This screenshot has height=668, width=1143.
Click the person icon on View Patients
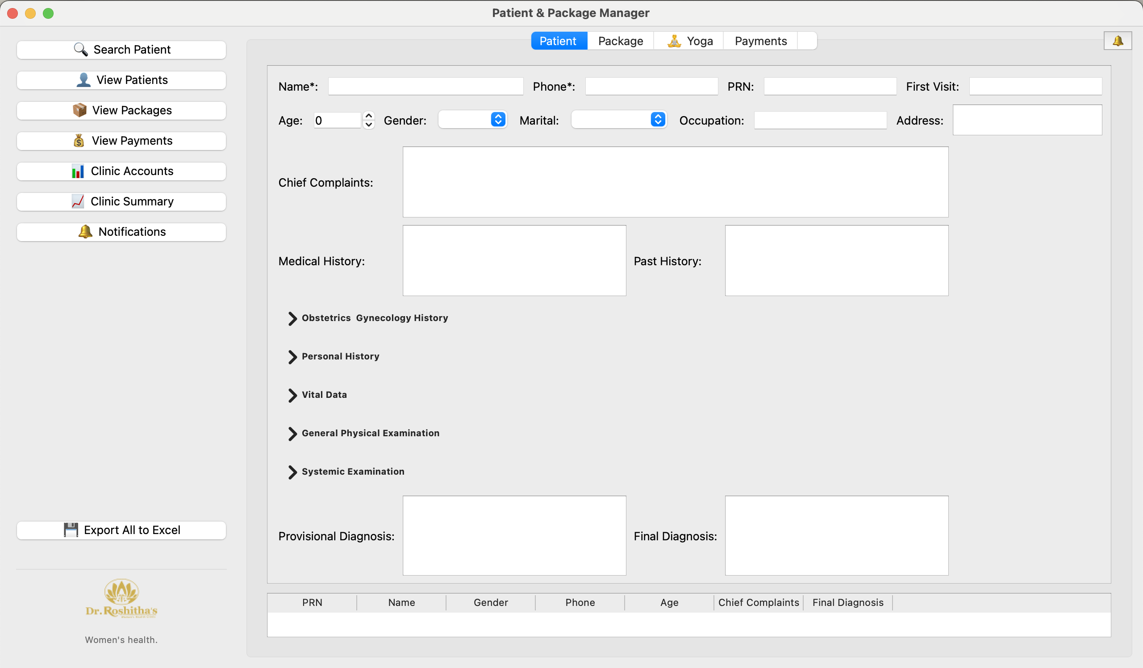pos(83,80)
